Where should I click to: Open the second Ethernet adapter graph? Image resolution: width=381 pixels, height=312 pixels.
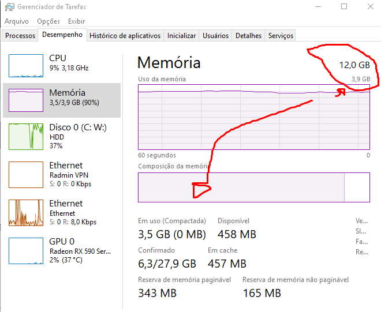click(26, 213)
